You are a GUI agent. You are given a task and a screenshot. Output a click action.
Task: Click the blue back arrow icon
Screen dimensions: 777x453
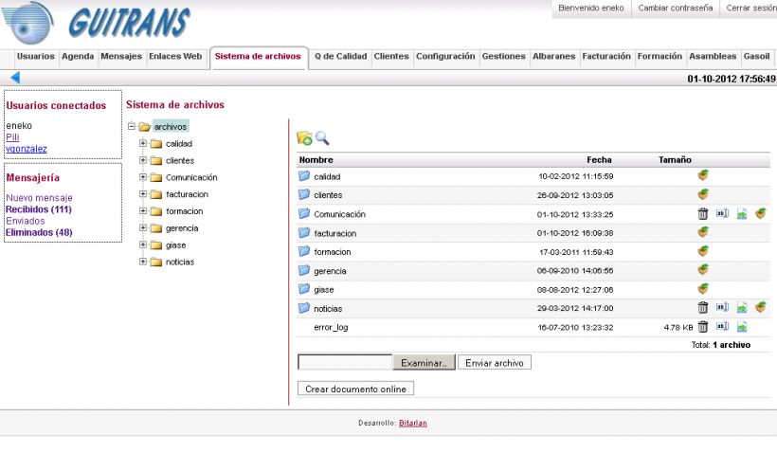point(14,78)
